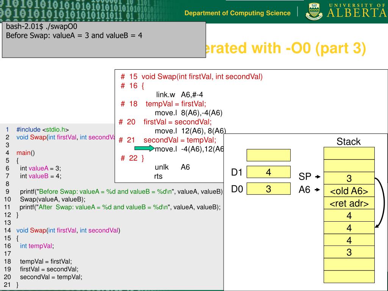The width and height of the screenshot is (388, 291).
Task: Click the 'D1' register label
Action: 237,172
